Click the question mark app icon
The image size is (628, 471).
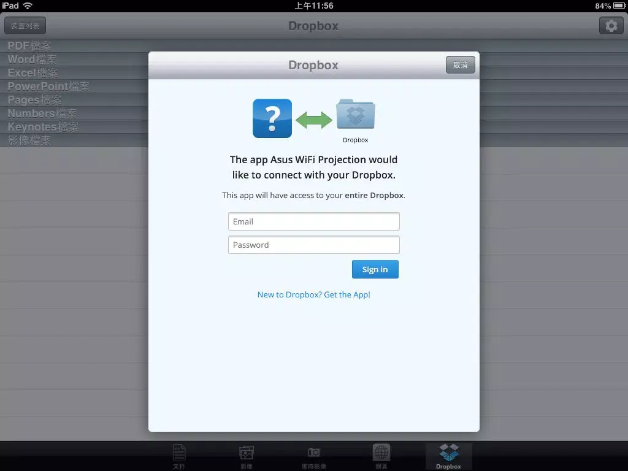click(x=272, y=118)
